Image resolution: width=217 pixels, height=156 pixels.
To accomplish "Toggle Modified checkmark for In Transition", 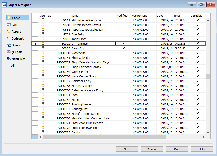I will coord(124,43).
